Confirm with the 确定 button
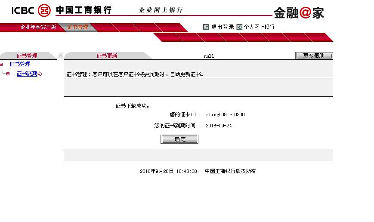The width and height of the screenshot is (374, 222). click(x=179, y=139)
